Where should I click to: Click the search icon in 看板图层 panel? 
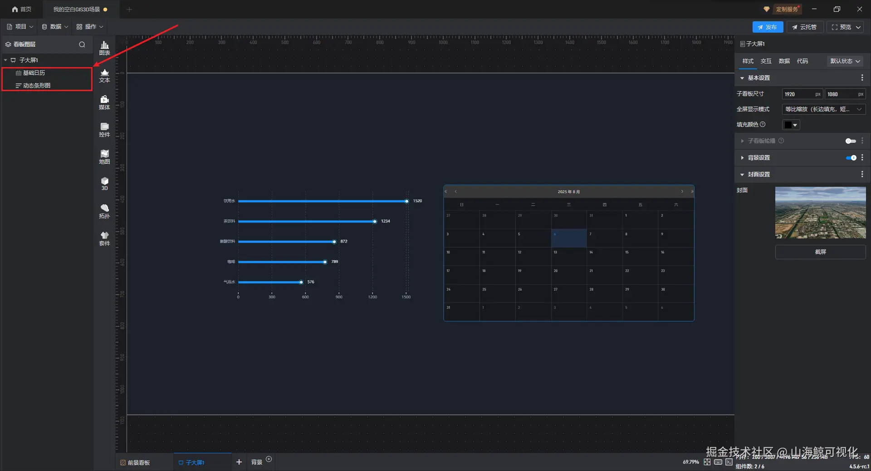tap(82, 44)
